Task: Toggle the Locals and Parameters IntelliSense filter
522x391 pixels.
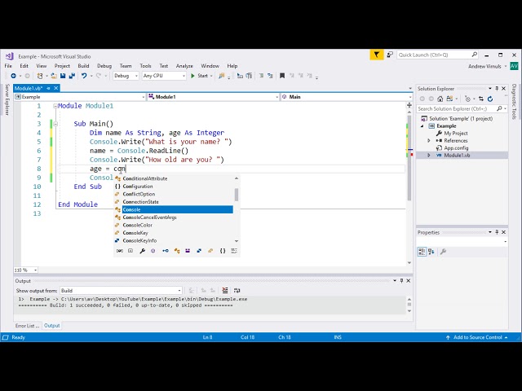Action: (x=120, y=251)
